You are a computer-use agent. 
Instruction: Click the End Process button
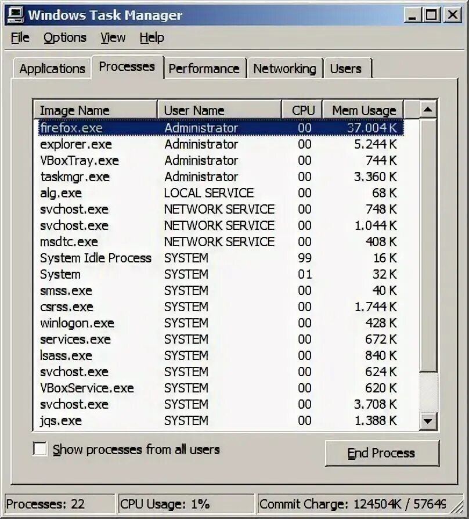coord(382,453)
